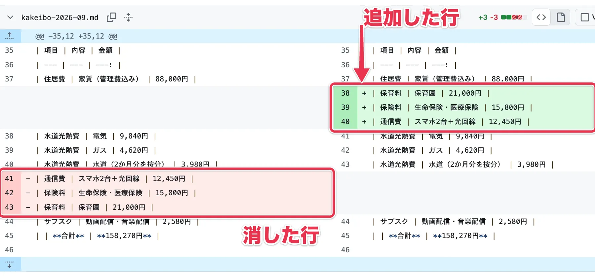Click the added line with 生命保険・医療保険 15,800円
The width and height of the screenshot is (595, 277).
point(476,108)
